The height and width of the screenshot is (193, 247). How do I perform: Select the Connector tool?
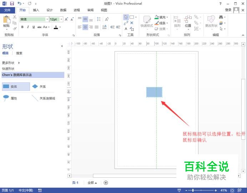(126, 23)
